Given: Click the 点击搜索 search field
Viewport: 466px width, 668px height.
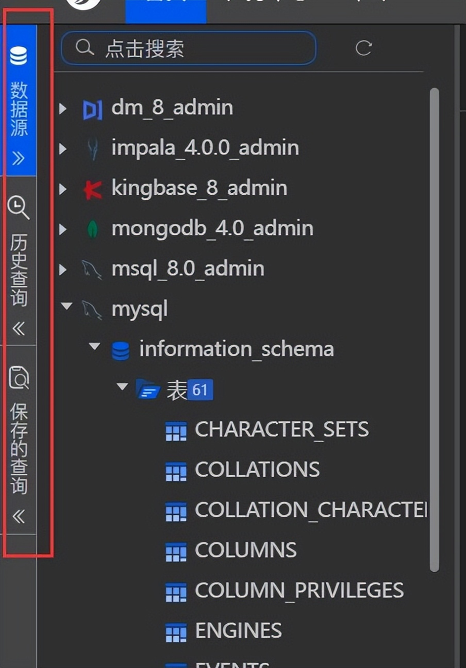Looking at the screenshot, I should (x=189, y=48).
